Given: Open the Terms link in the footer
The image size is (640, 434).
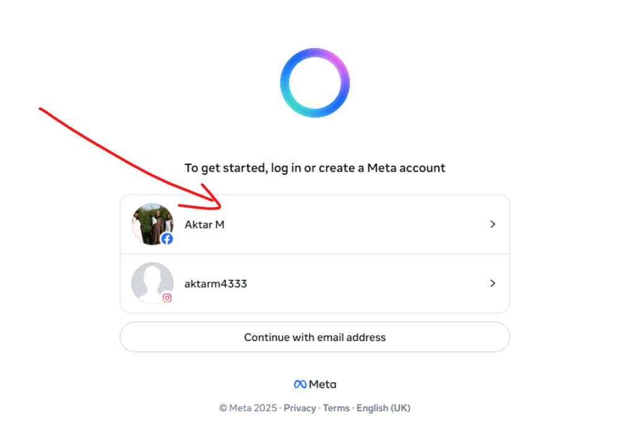Looking at the screenshot, I should [x=336, y=408].
